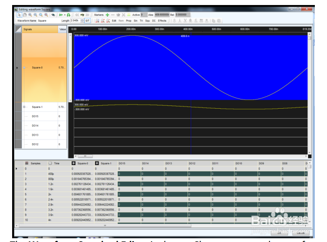
Task: Click the C effect icon
Action: click(x=196, y=20)
